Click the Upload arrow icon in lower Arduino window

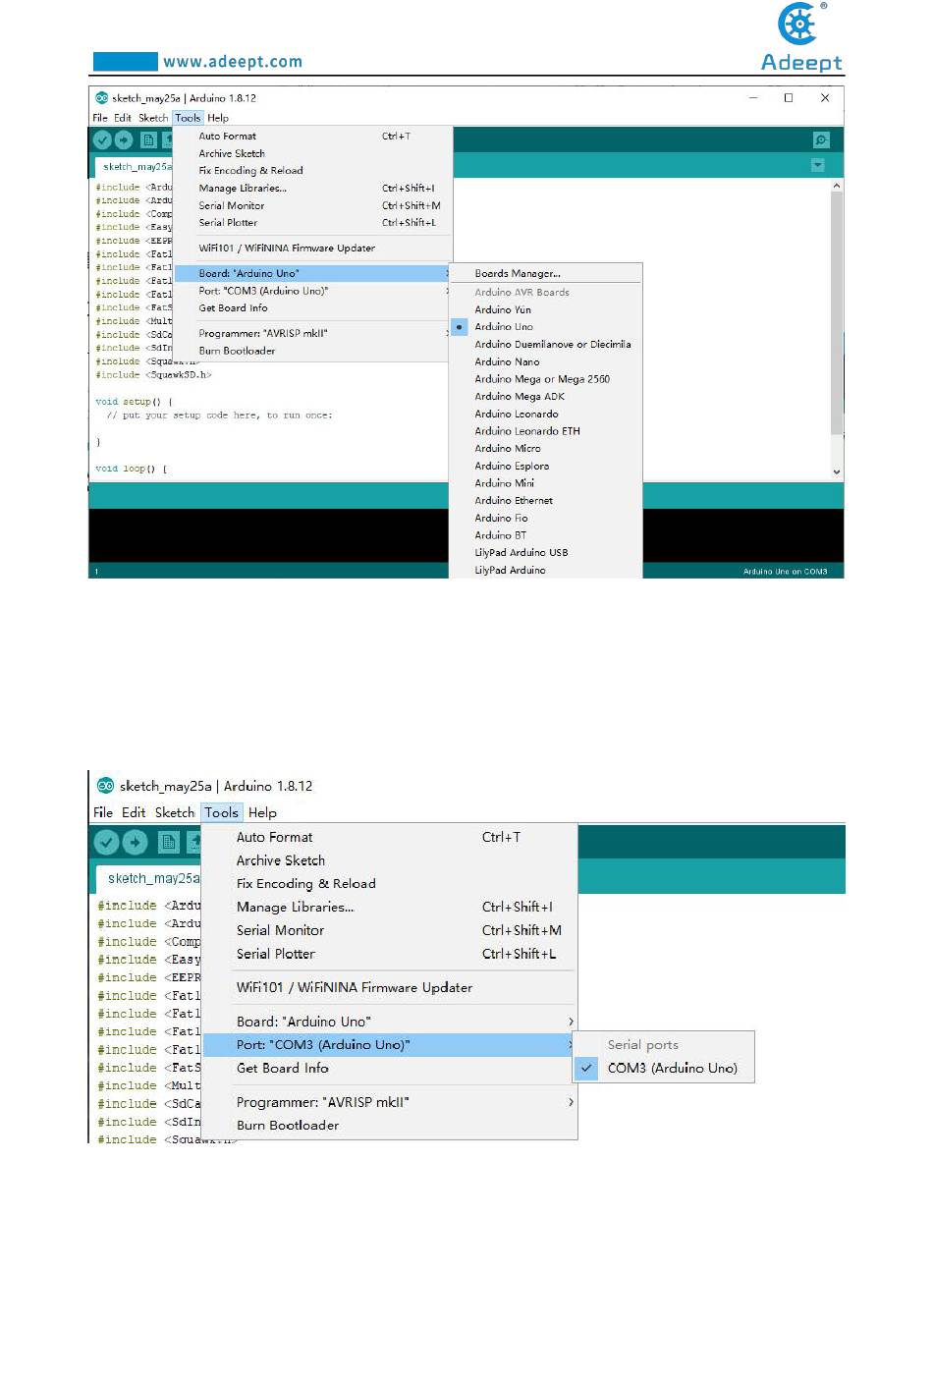tap(136, 842)
